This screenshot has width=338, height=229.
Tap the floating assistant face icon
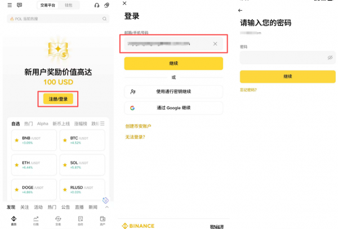pyautogui.click(x=105, y=200)
